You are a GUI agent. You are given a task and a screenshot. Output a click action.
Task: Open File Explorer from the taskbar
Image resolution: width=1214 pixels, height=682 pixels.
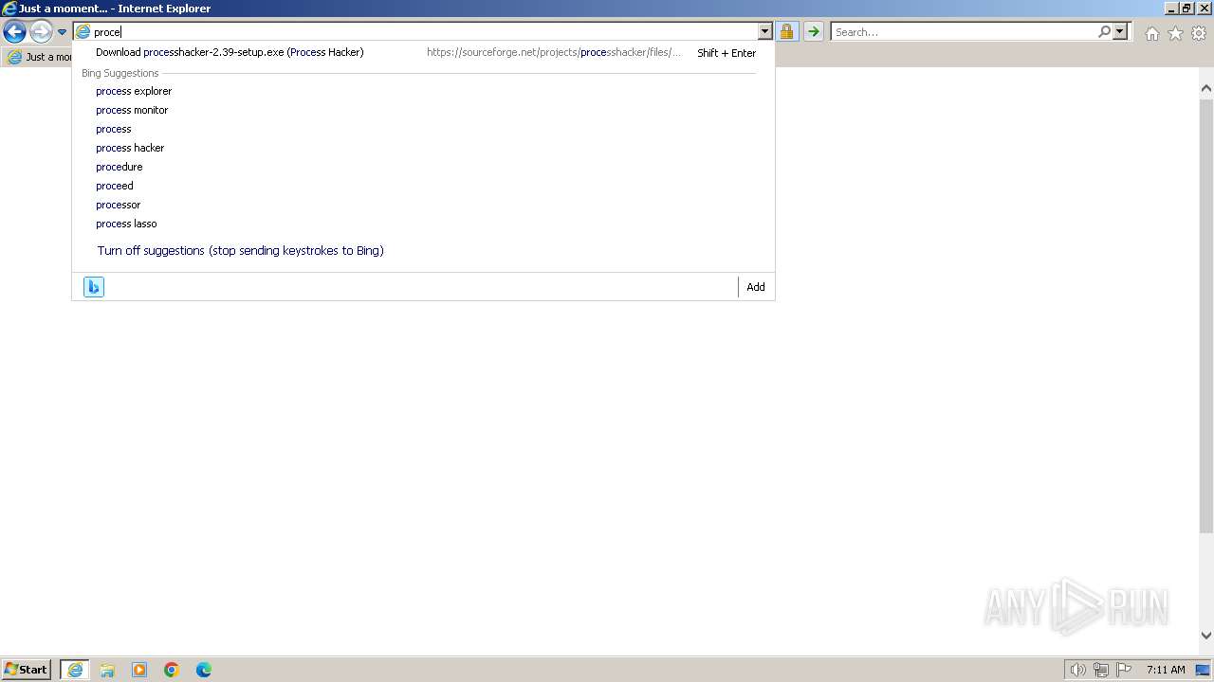tap(107, 670)
